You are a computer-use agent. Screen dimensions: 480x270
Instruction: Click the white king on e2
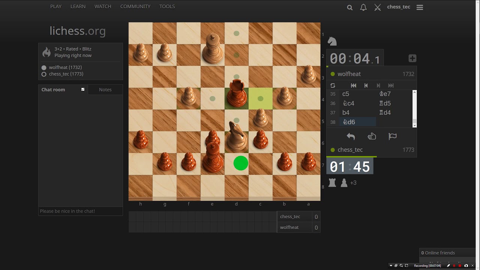tap(213, 48)
